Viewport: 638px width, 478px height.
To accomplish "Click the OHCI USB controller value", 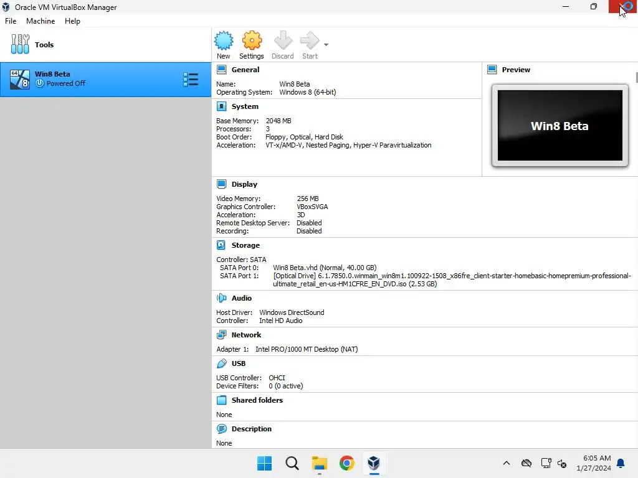I will (x=277, y=378).
